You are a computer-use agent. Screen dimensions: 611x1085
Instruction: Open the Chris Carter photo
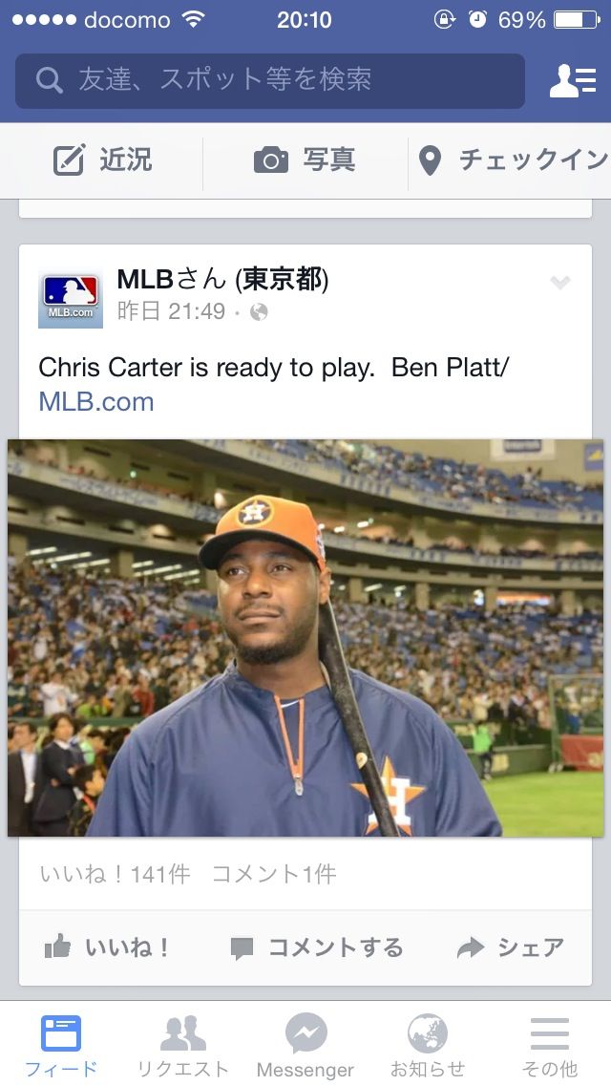pos(305,638)
